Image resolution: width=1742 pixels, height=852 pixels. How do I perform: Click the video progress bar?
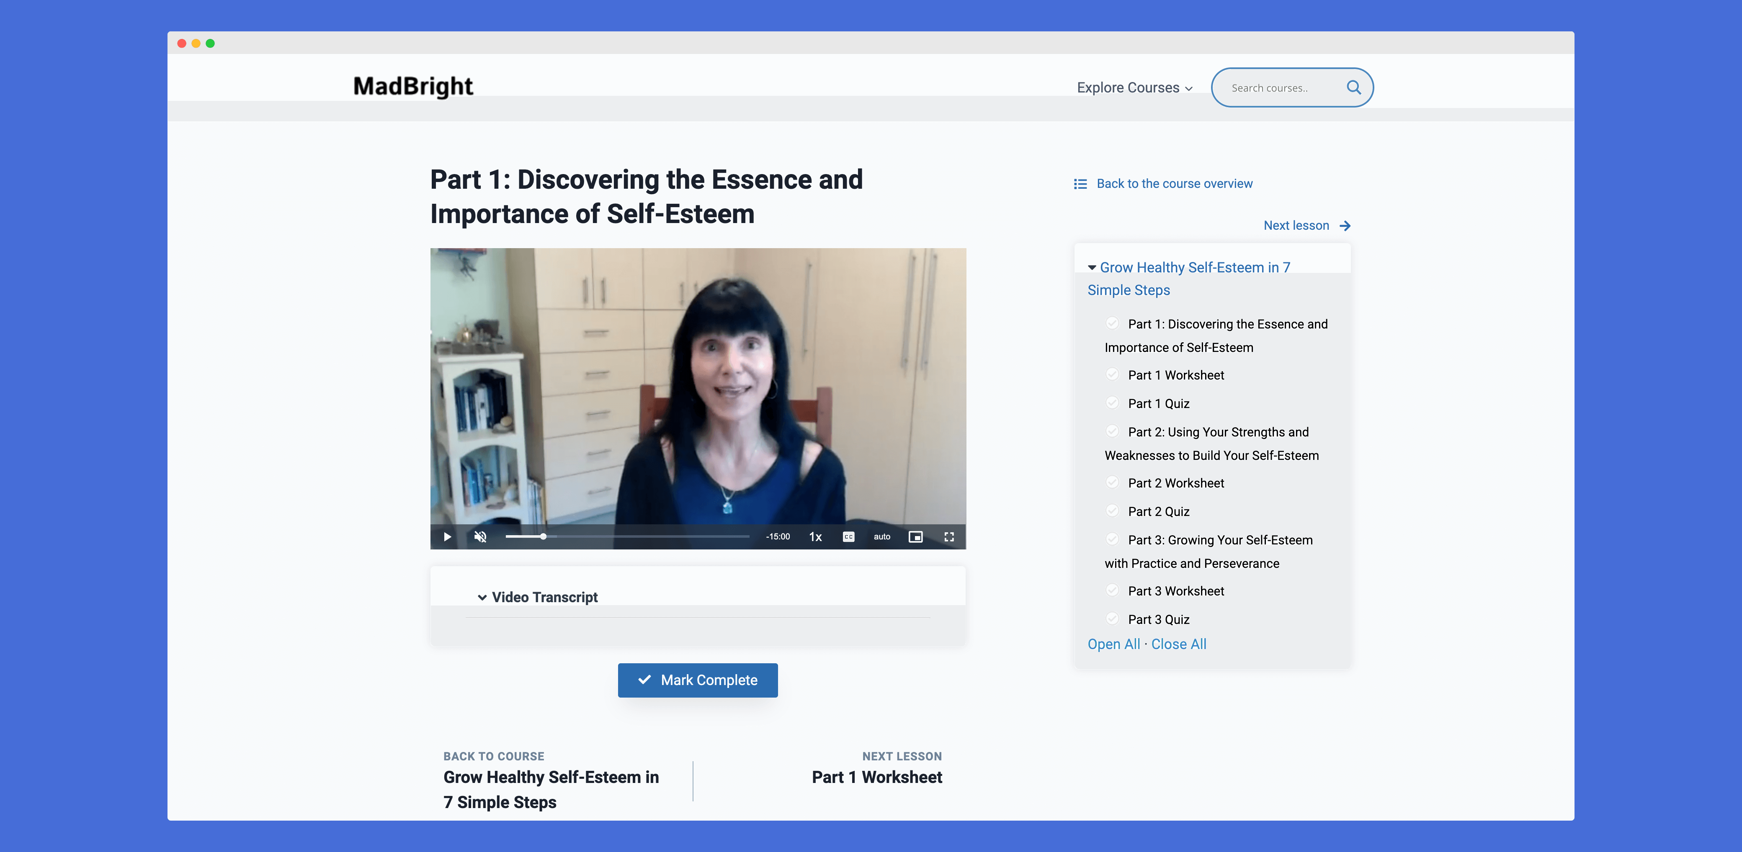tap(627, 536)
